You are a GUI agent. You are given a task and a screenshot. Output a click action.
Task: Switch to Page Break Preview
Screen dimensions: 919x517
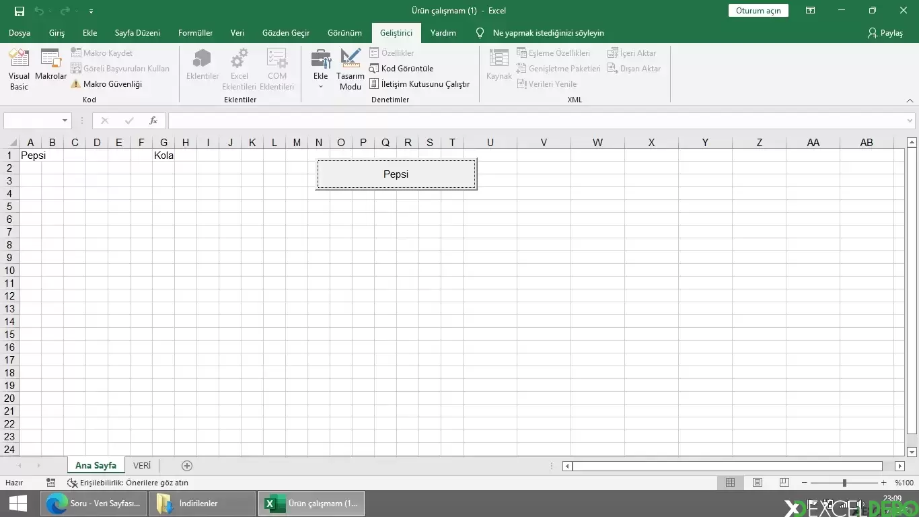point(784,483)
